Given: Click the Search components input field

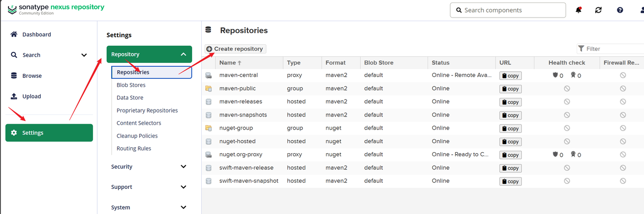Looking at the screenshot, I should tap(511, 10).
